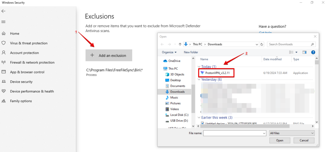The height and width of the screenshot is (152, 327).
Task: Click the Open button in dialog
Action: pos(280,140)
